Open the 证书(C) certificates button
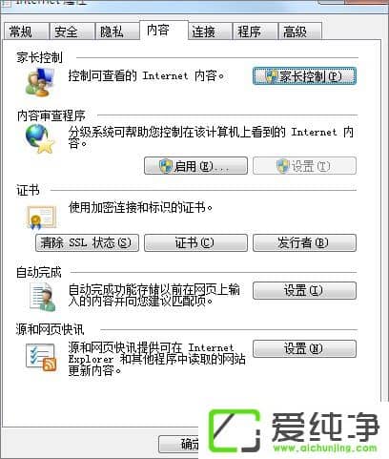 pos(195,243)
